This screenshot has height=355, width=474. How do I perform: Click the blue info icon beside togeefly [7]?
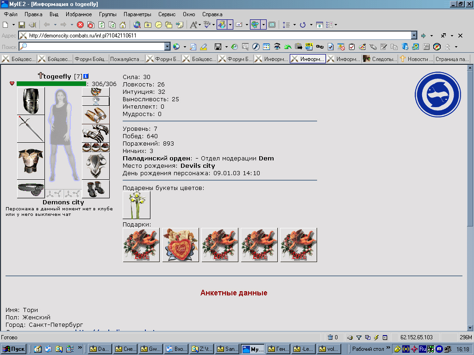[x=86, y=76]
